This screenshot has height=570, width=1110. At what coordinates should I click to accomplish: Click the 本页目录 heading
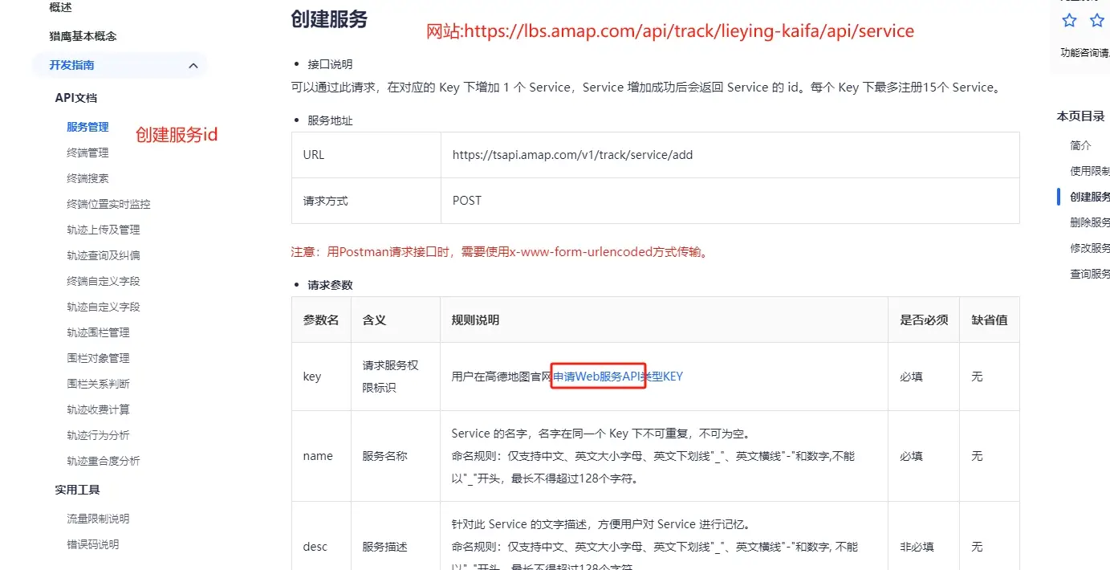click(x=1080, y=116)
